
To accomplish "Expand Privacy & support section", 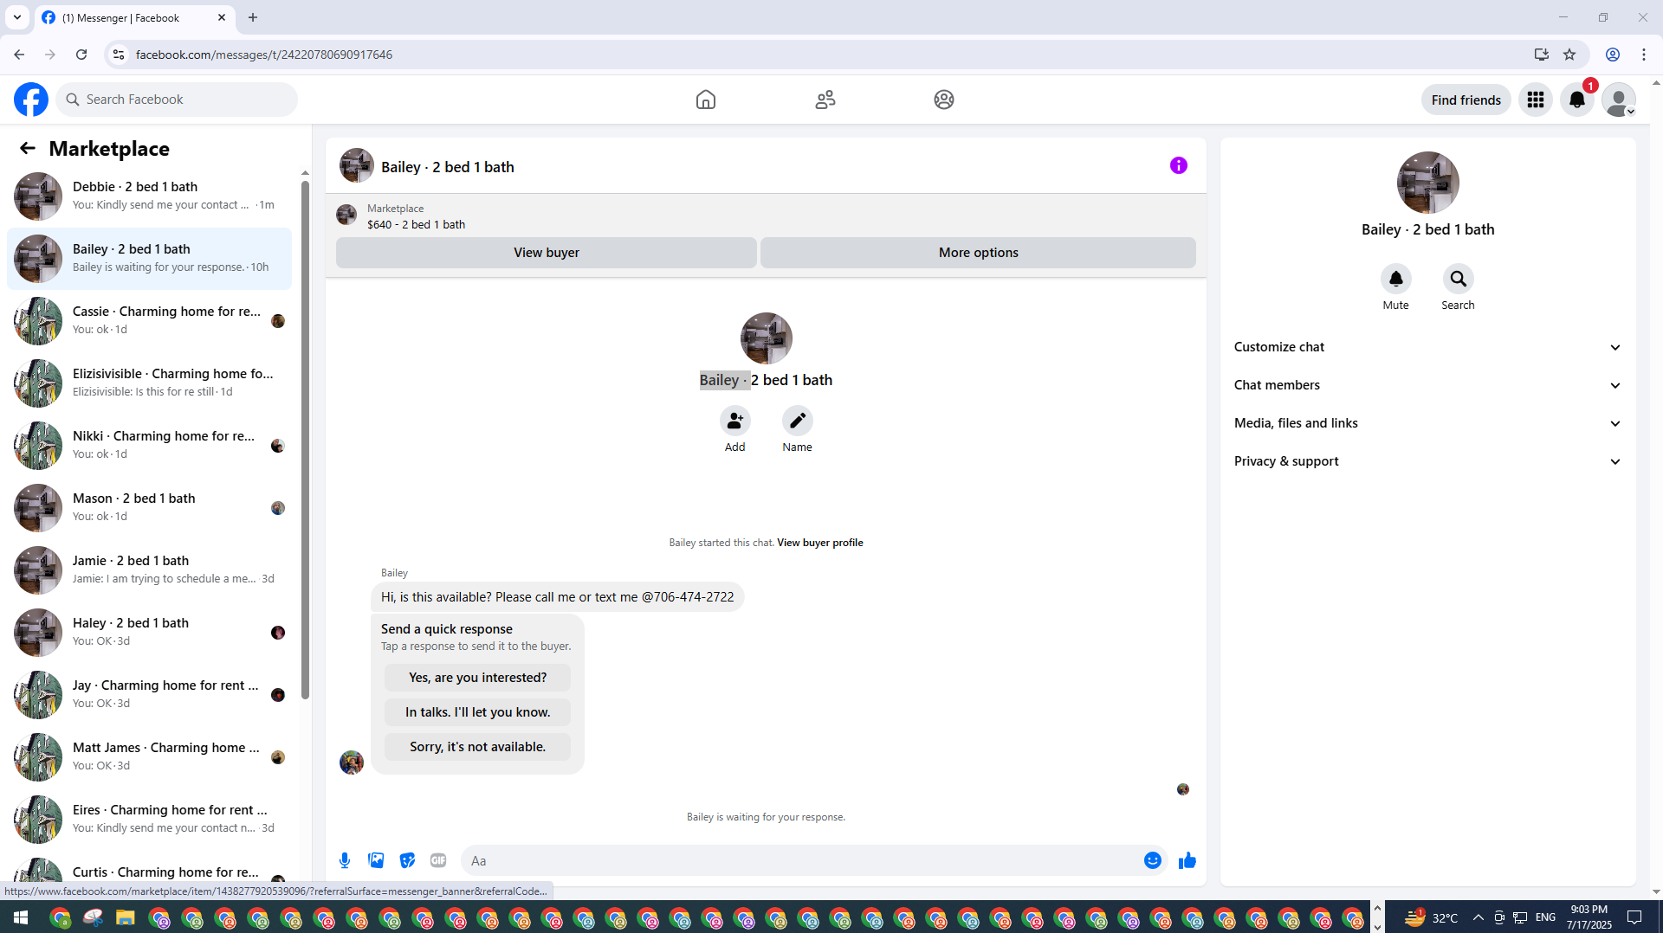I will (1428, 461).
